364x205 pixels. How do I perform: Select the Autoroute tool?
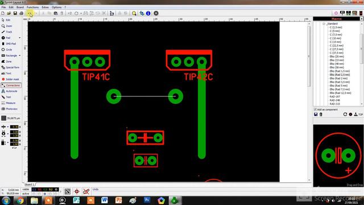9,91
